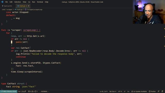The height and width of the screenshot is (93, 165).
Task: Click the Go Update Available warning
Action: pyautogui.click(x=139, y=91)
